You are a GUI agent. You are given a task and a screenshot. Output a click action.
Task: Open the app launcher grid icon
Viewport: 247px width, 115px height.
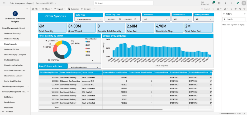click(4, 3)
